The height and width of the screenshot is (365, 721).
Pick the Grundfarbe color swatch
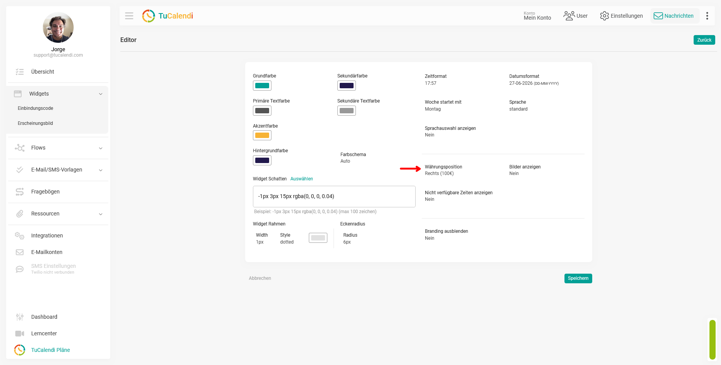pos(262,86)
